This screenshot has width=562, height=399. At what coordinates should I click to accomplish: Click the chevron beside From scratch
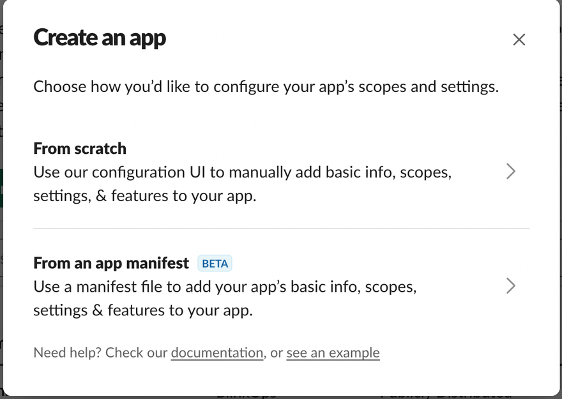pyautogui.click(x=510, y=172)
